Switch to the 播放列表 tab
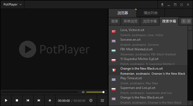 tap(151, 13)
